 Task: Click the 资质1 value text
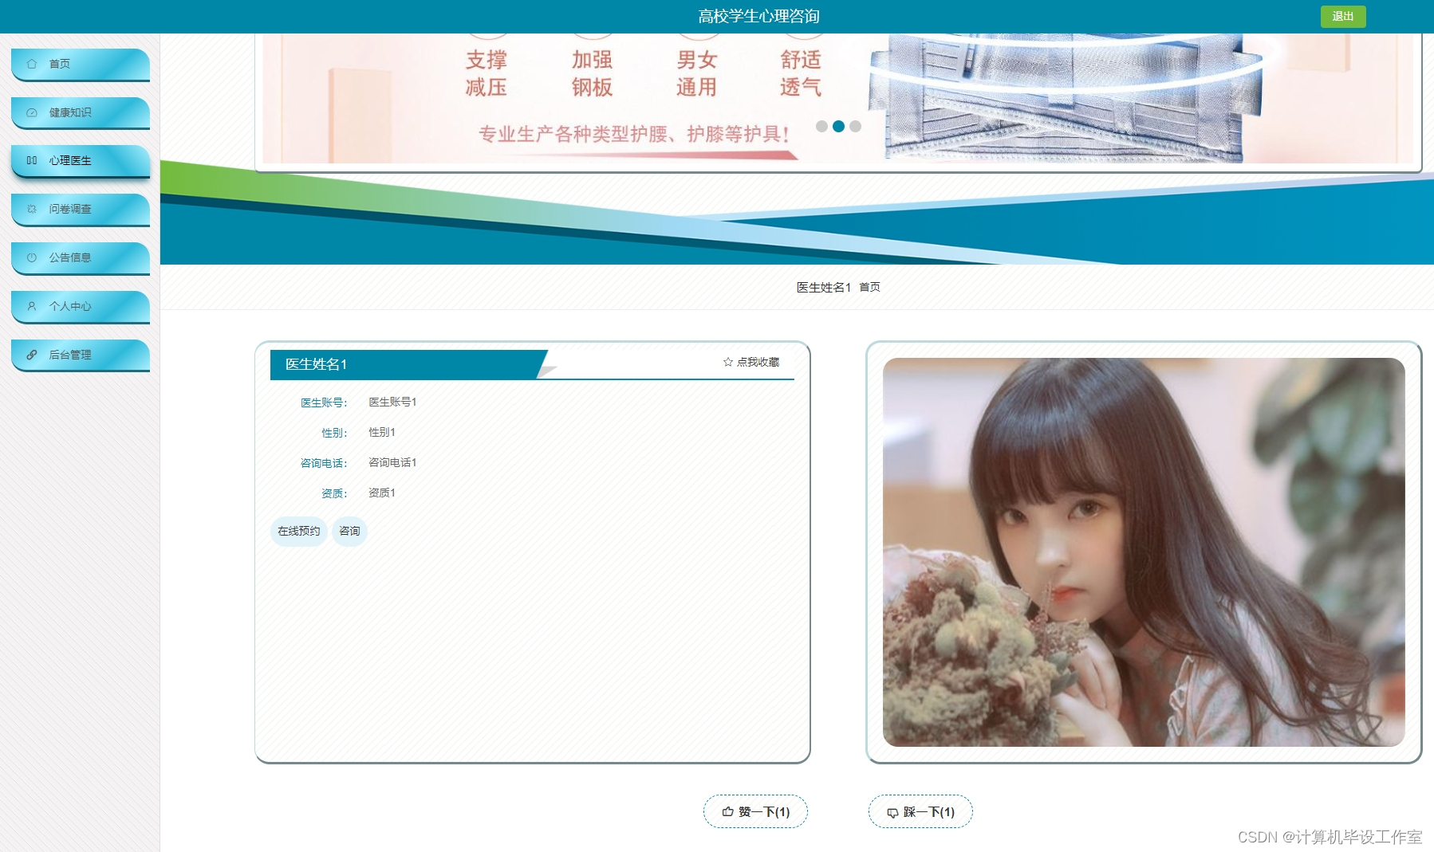pyautogui.click(x=382, y=493)
